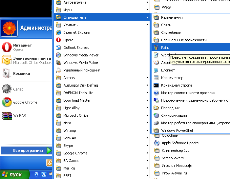The image size is (230, 179).
Task: Open the Связь submenu folder
Action: (x=191, y=25)
